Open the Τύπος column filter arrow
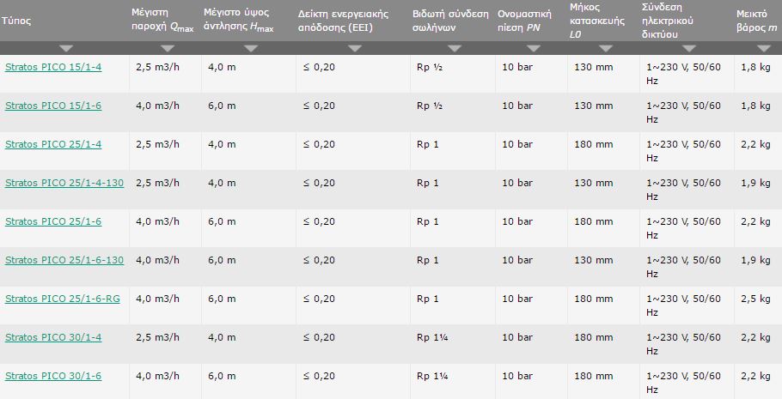Screen dimensions: 782x399 click(x=66, y=49)
